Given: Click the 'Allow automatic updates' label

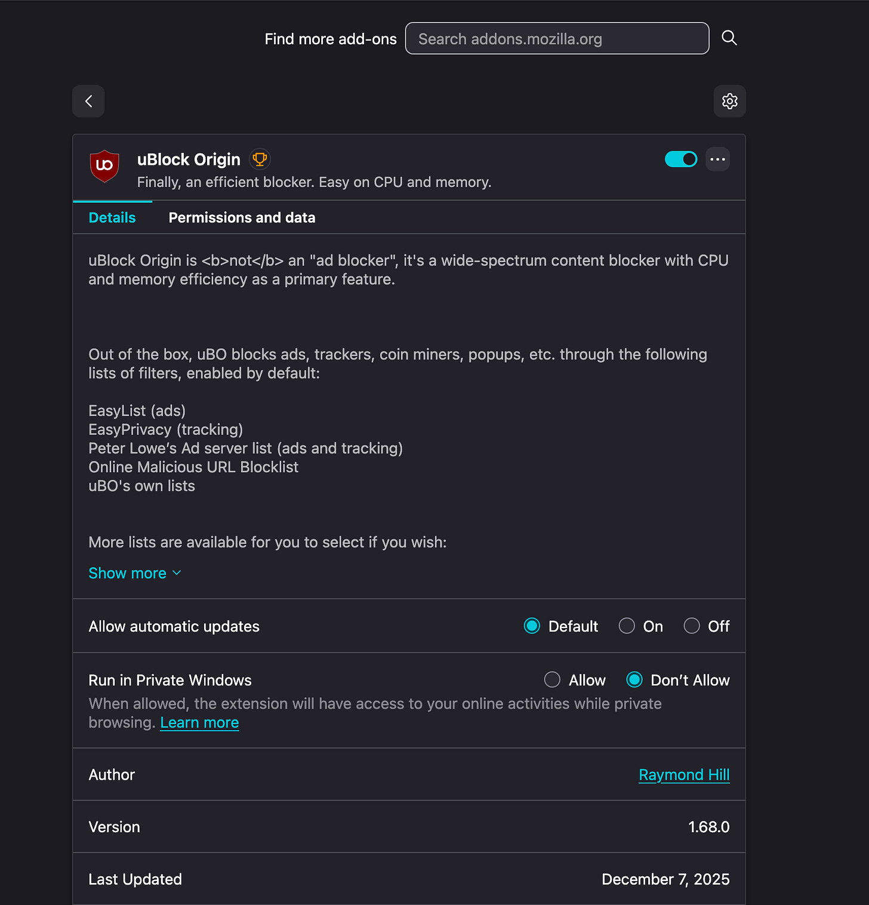Looking at the screenshot, I should pyautogui.click(x=174, y=626).
